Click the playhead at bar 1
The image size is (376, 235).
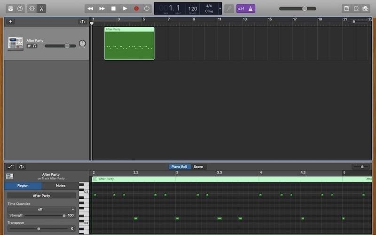pos(92,23)
